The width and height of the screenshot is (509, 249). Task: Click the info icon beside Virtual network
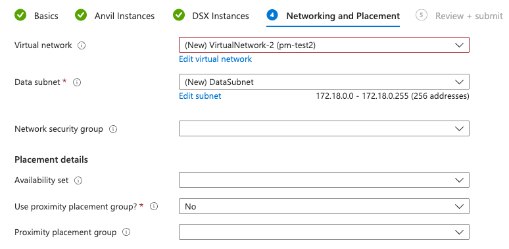point(82,45)
